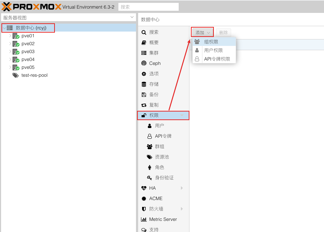
Task: Open 群组 groups text item
Action: pos(160,146)
